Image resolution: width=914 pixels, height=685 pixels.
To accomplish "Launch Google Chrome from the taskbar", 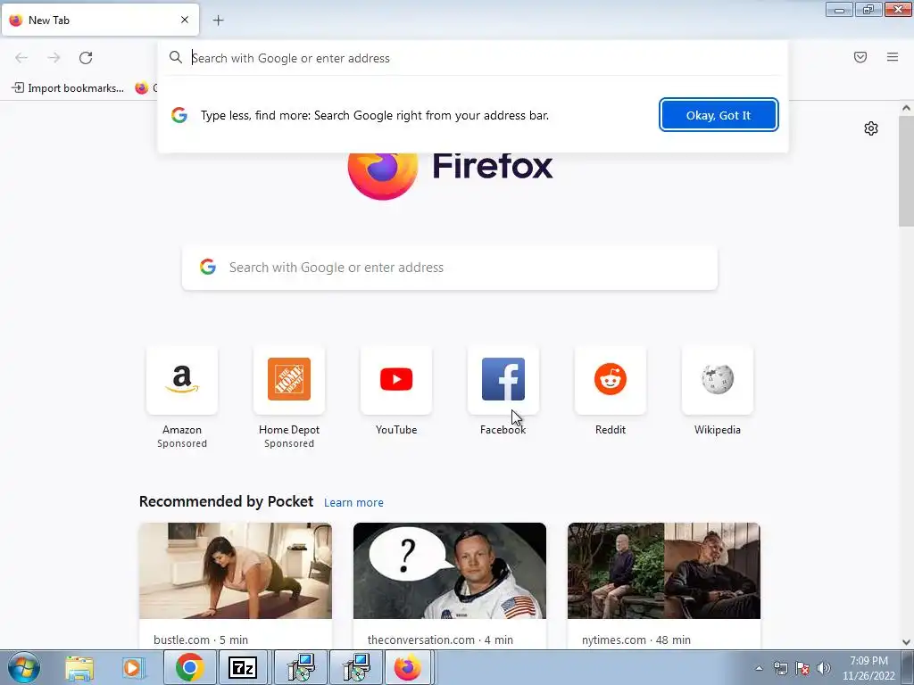I will (x=189, y=667).
